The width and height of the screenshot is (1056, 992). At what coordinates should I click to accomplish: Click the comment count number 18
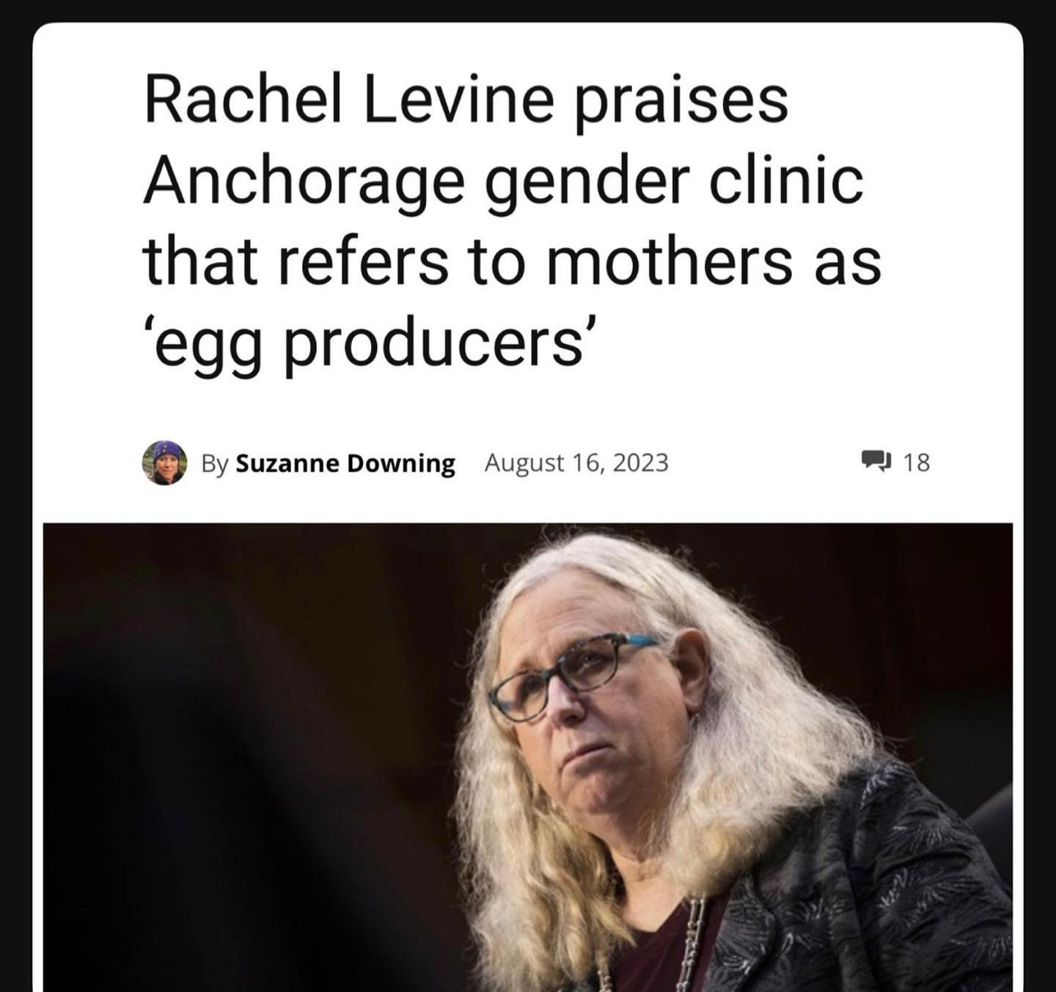coord(917,462)
